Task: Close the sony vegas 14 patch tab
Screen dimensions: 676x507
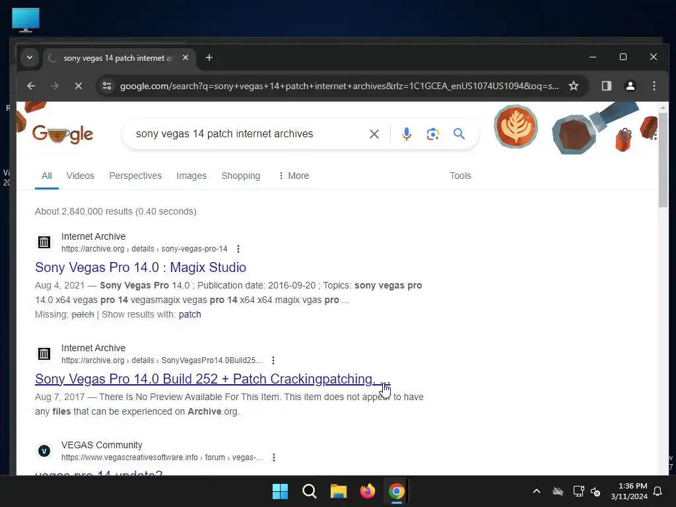Action: click(186, 57)
